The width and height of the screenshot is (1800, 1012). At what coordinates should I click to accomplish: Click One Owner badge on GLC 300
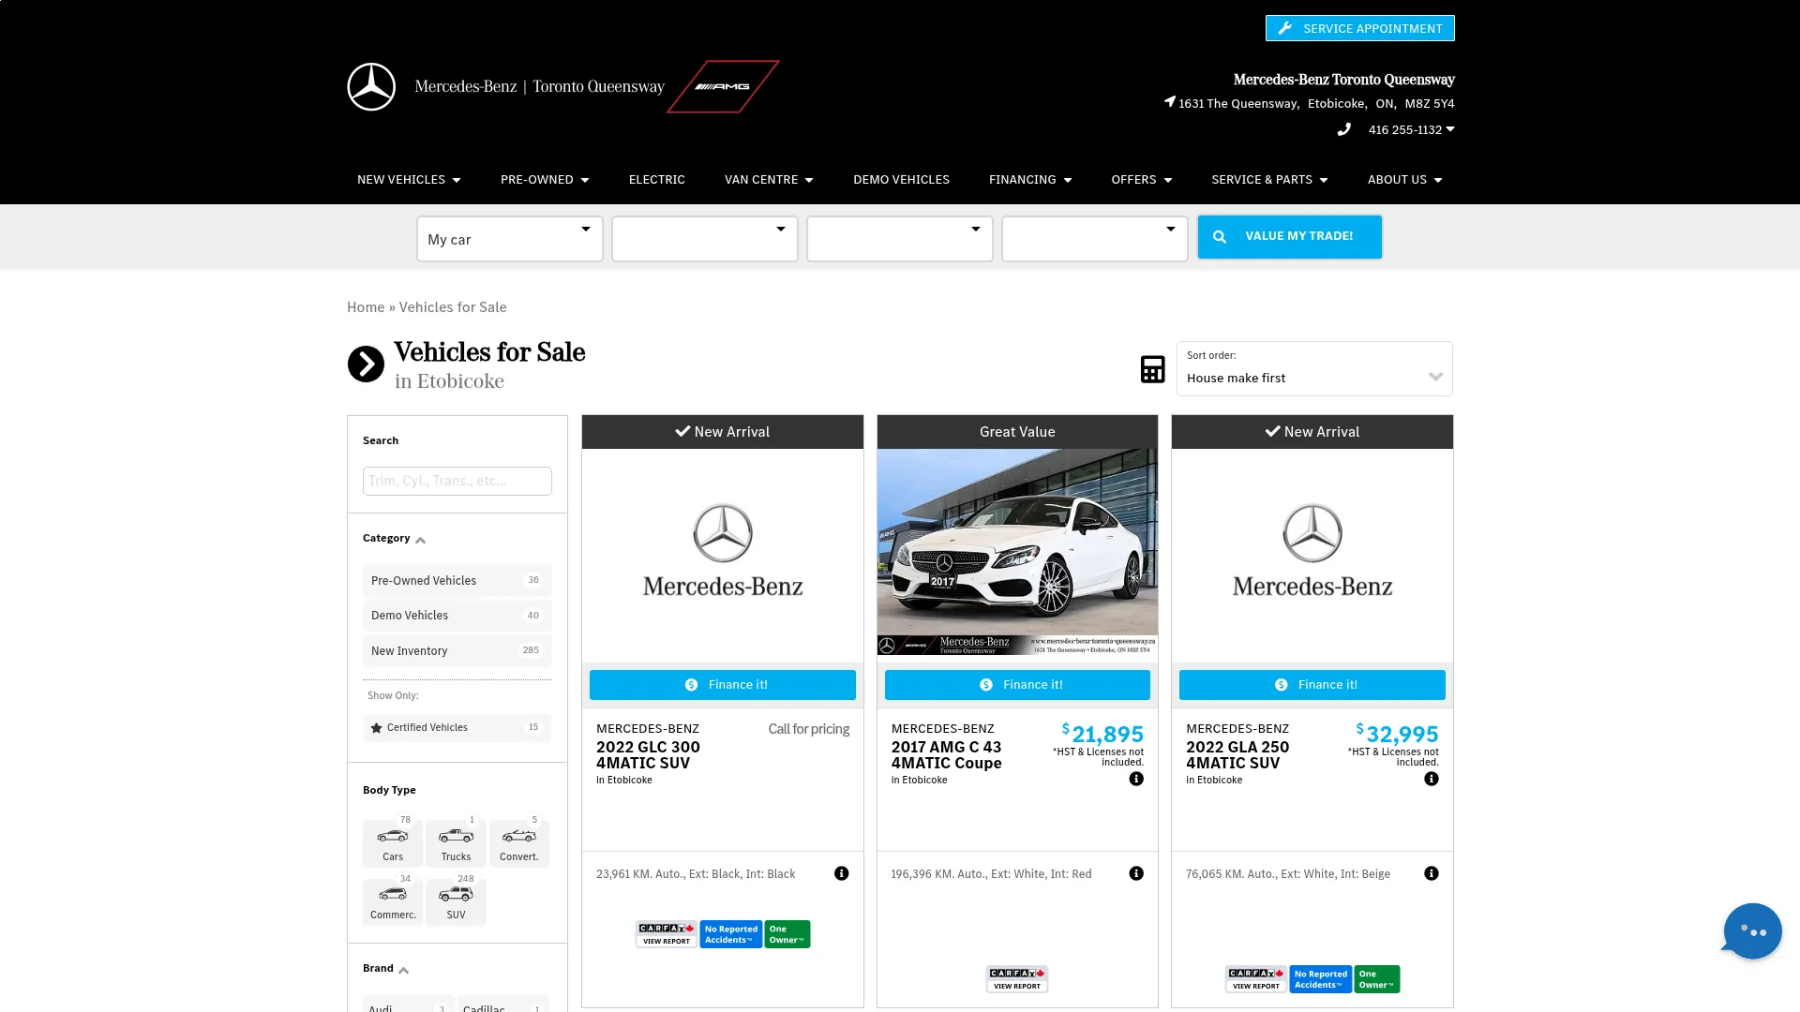[x=787, y=934]
